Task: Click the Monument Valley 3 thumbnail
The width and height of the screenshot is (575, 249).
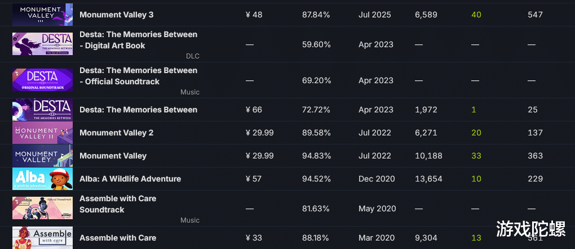Action: tap(42, 14)
